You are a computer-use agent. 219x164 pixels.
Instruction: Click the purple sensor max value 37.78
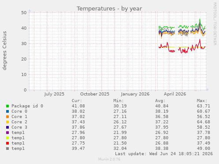tap(204, 133)
